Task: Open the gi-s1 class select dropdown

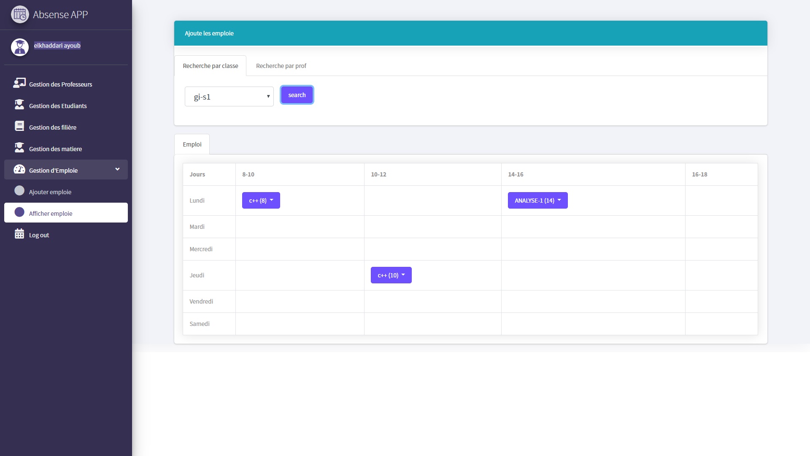Action: click(229, 97)
